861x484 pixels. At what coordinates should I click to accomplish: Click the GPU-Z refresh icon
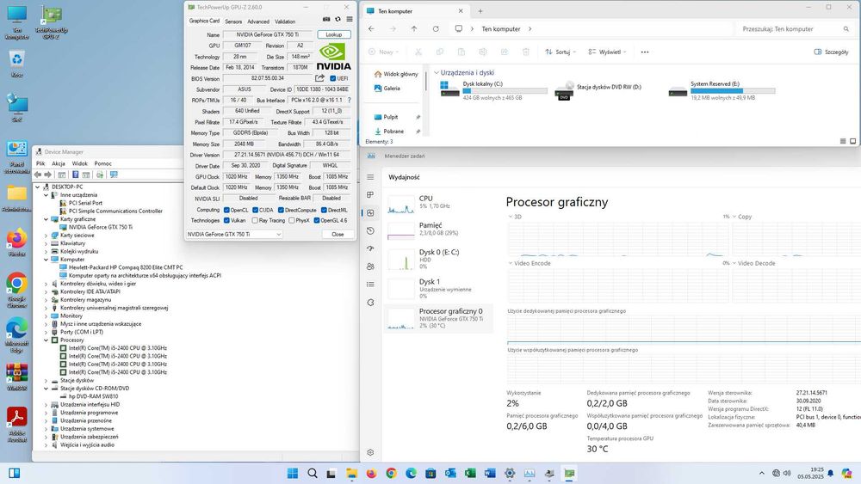tap(338, 19)
